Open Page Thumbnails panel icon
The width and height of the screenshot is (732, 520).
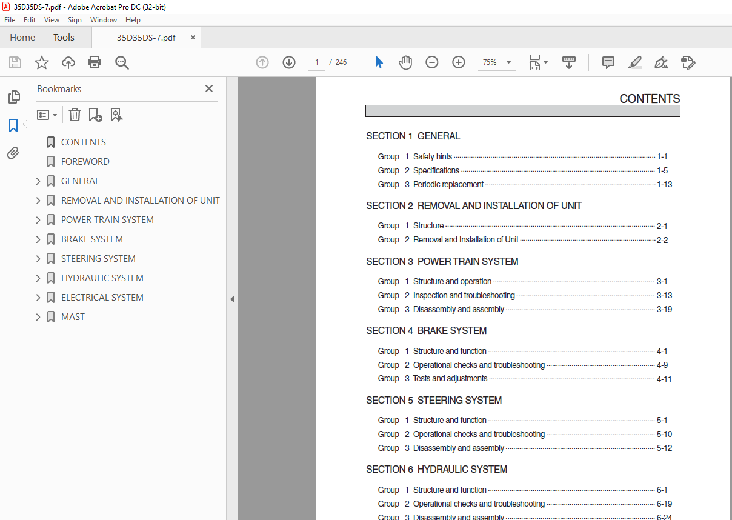[x=13, y=97]
